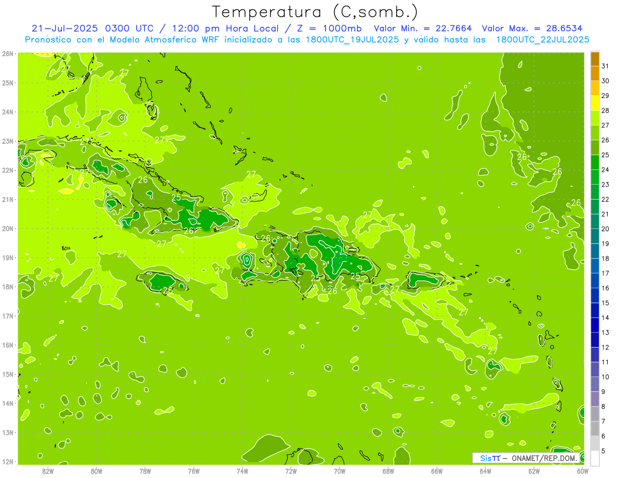This screenshot has height=478, width=619.
Task: Click the 23N latitude label
Action: [7, 141]
